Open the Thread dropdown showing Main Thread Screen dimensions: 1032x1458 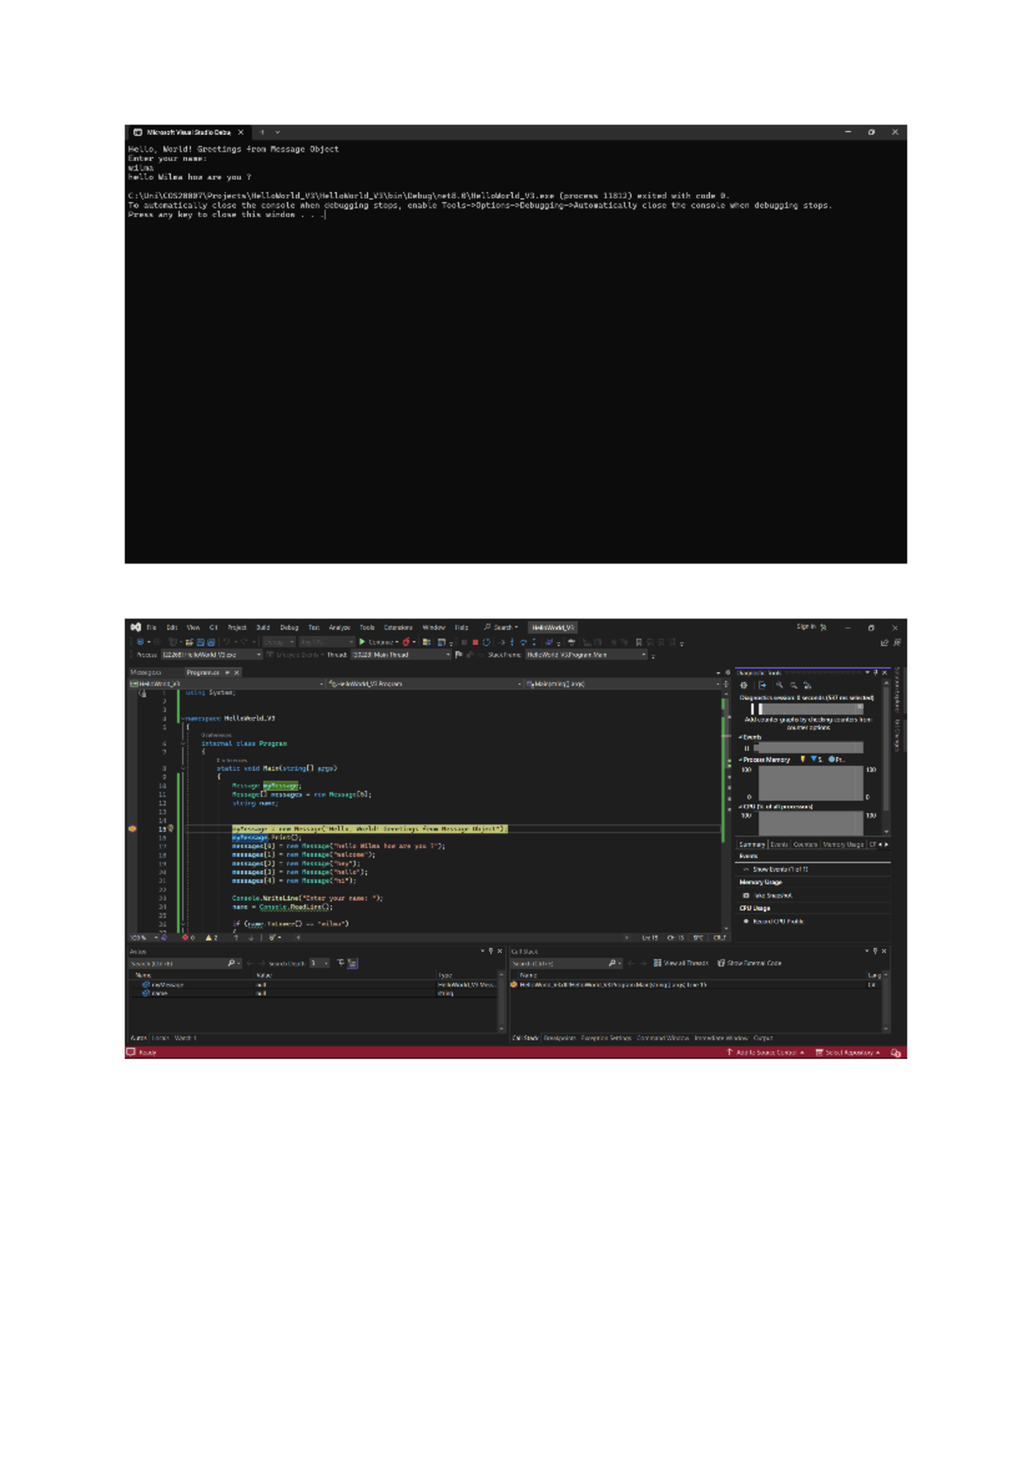pos(402,655)
